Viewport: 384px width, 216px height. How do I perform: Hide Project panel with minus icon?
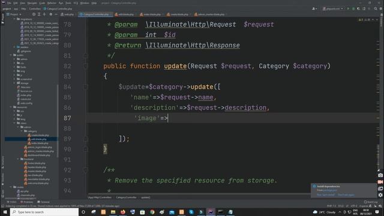tap(56, 14)
